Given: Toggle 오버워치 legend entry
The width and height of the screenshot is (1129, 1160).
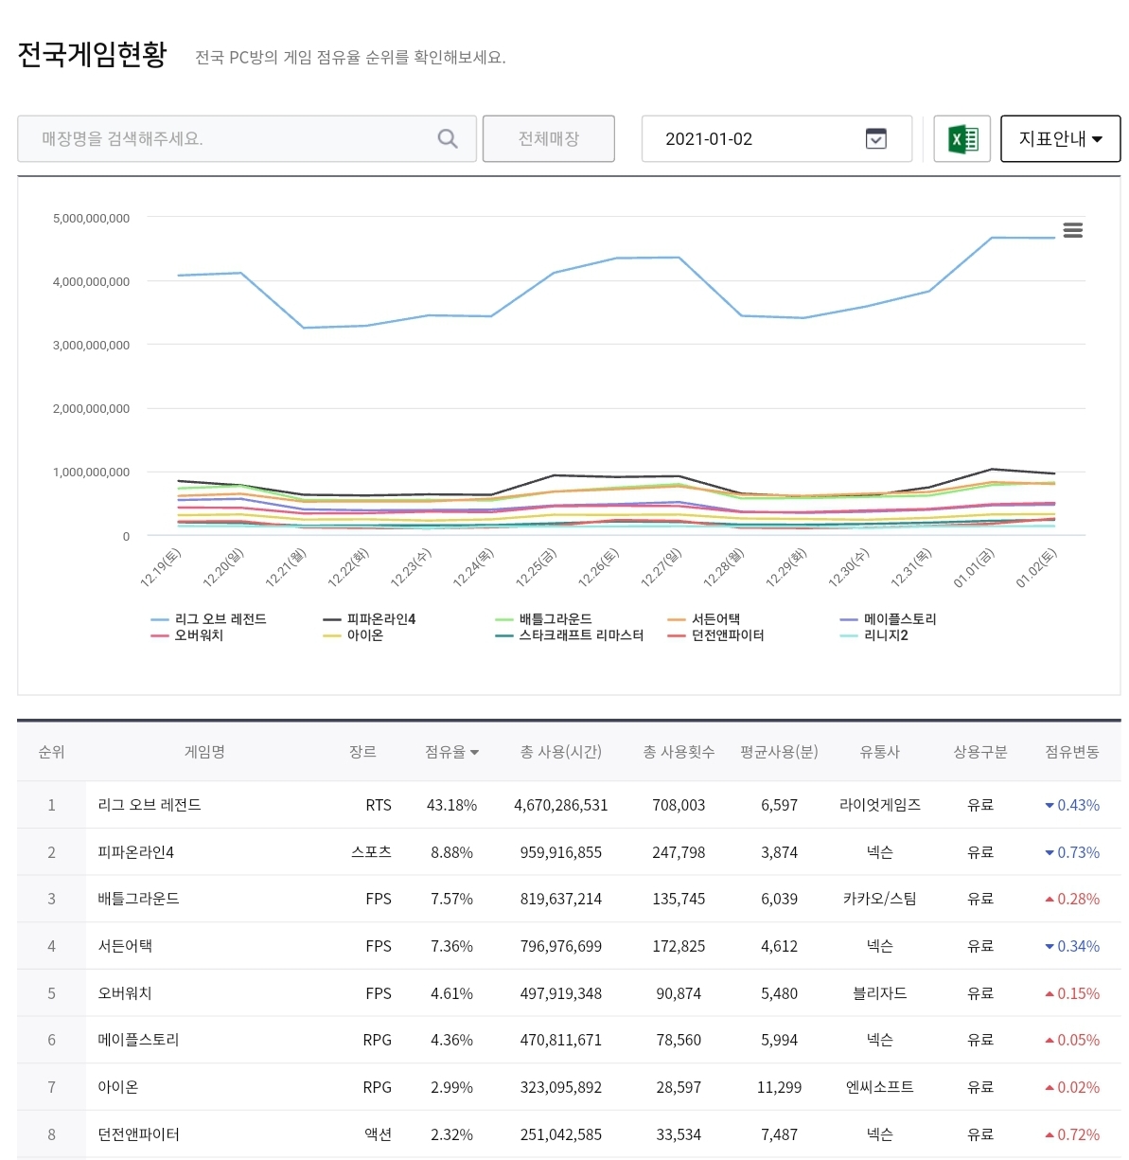Looking at the screenshot, I should [x=199, y=635].
